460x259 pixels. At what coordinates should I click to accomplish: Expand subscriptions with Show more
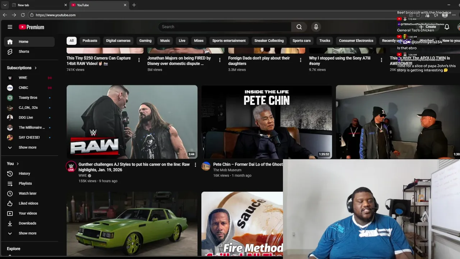29,147
